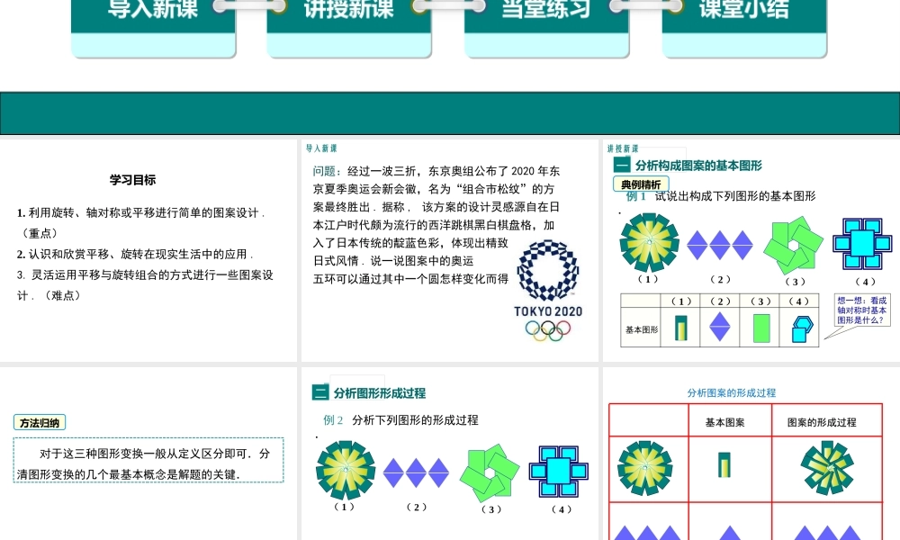This screenshot has height=540, width=900.
Task: Click 例 1 试说出构成下列图形 text
Action: point(720,196)
